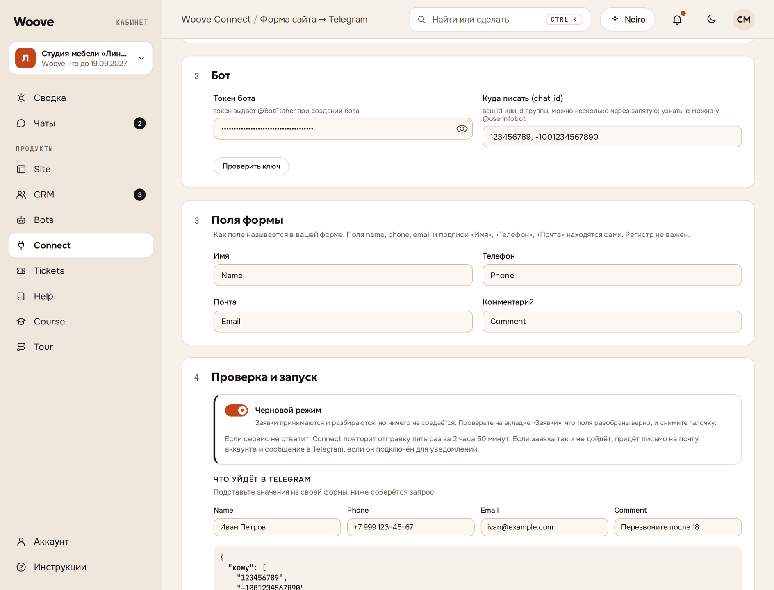
Task: Select Connect in sidebar
Action: (80, 245)
